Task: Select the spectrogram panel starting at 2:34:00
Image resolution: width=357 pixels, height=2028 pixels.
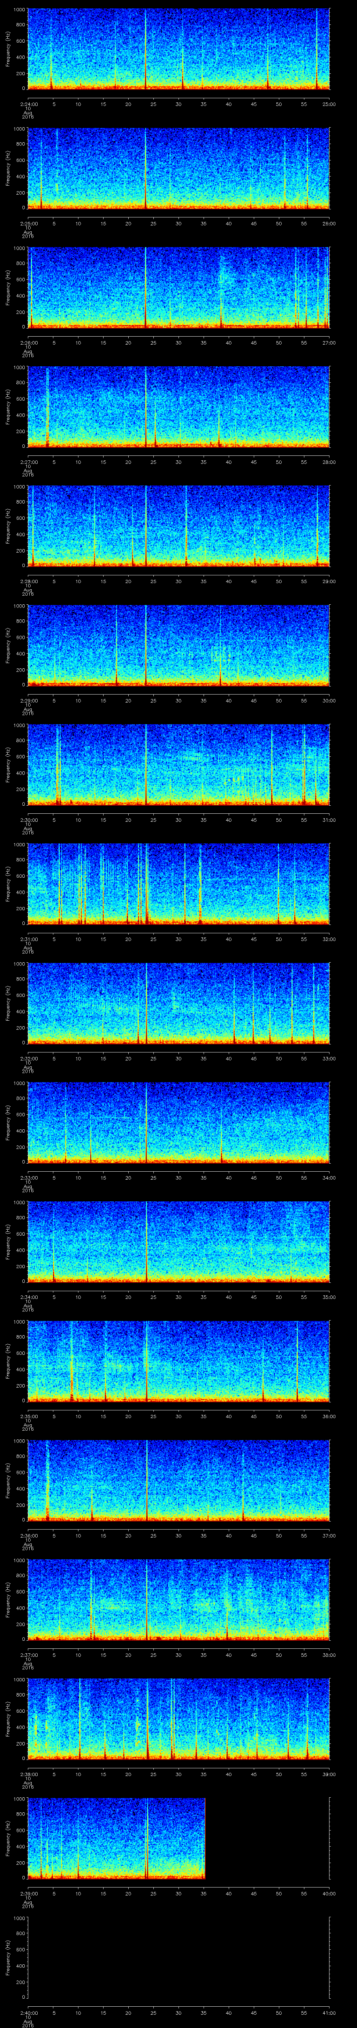Action: pos(178,1242)
